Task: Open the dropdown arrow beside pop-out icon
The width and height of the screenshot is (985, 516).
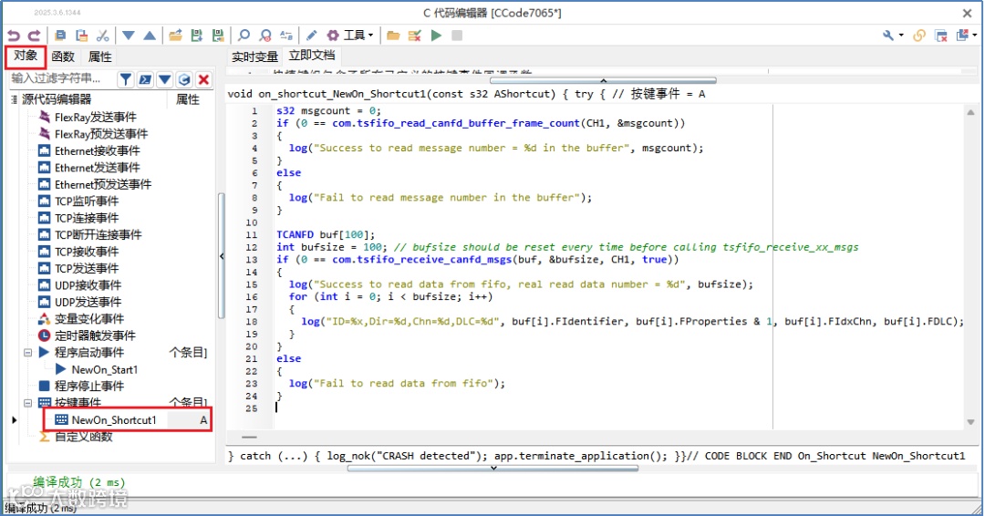Action: point(975,36)
